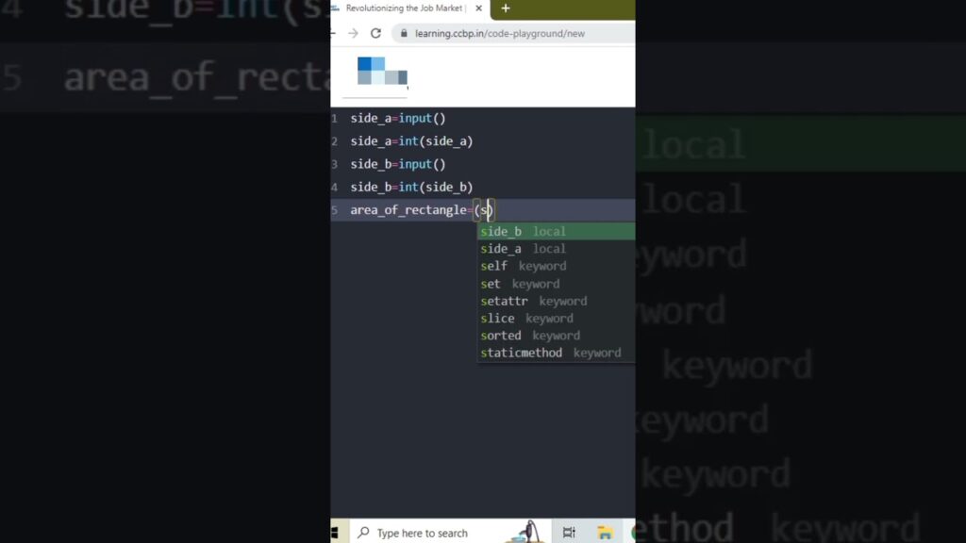Click the pixelated logo on the page
The width and height of the screenshot is (966, 543).
point(382,72)
